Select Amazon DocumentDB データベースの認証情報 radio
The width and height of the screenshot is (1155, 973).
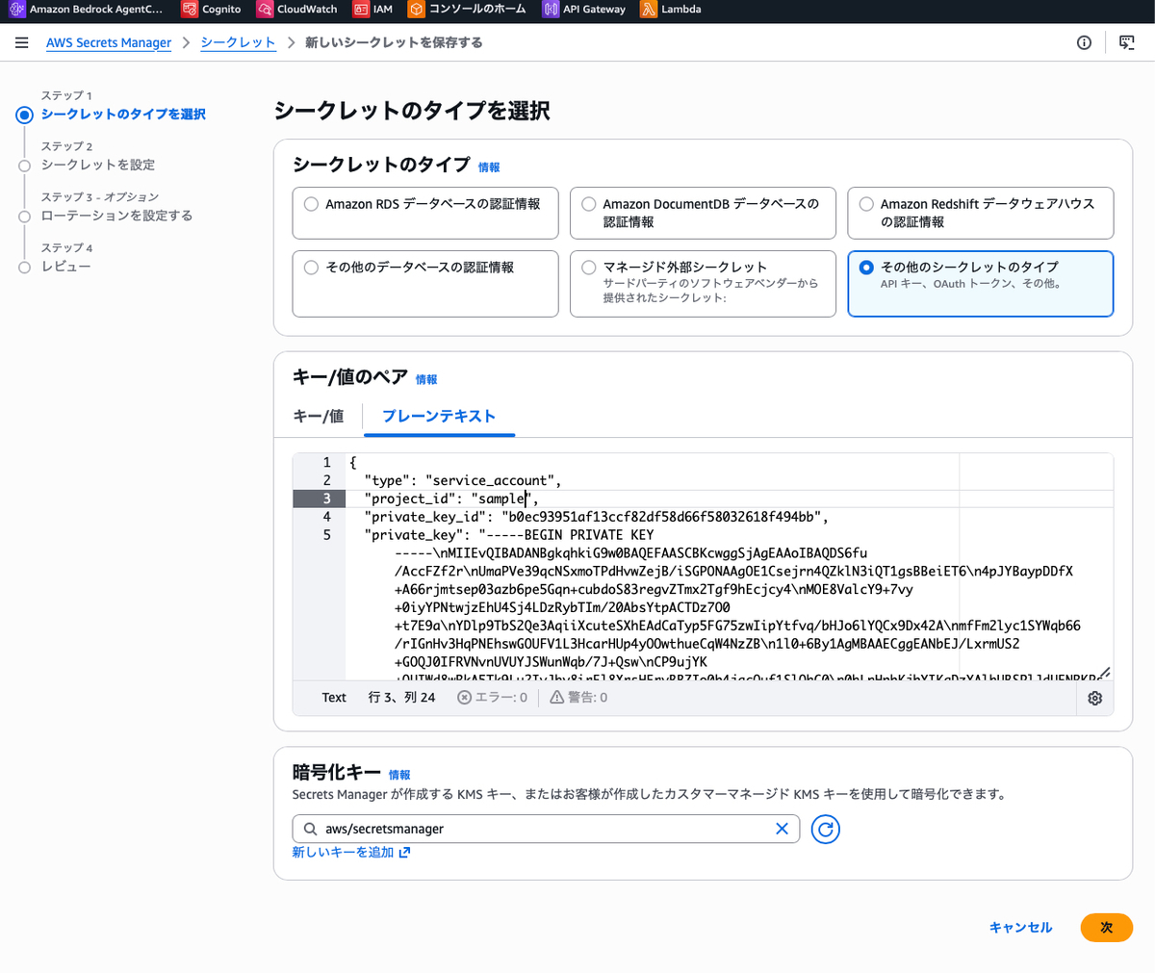(x=589, y=204)
